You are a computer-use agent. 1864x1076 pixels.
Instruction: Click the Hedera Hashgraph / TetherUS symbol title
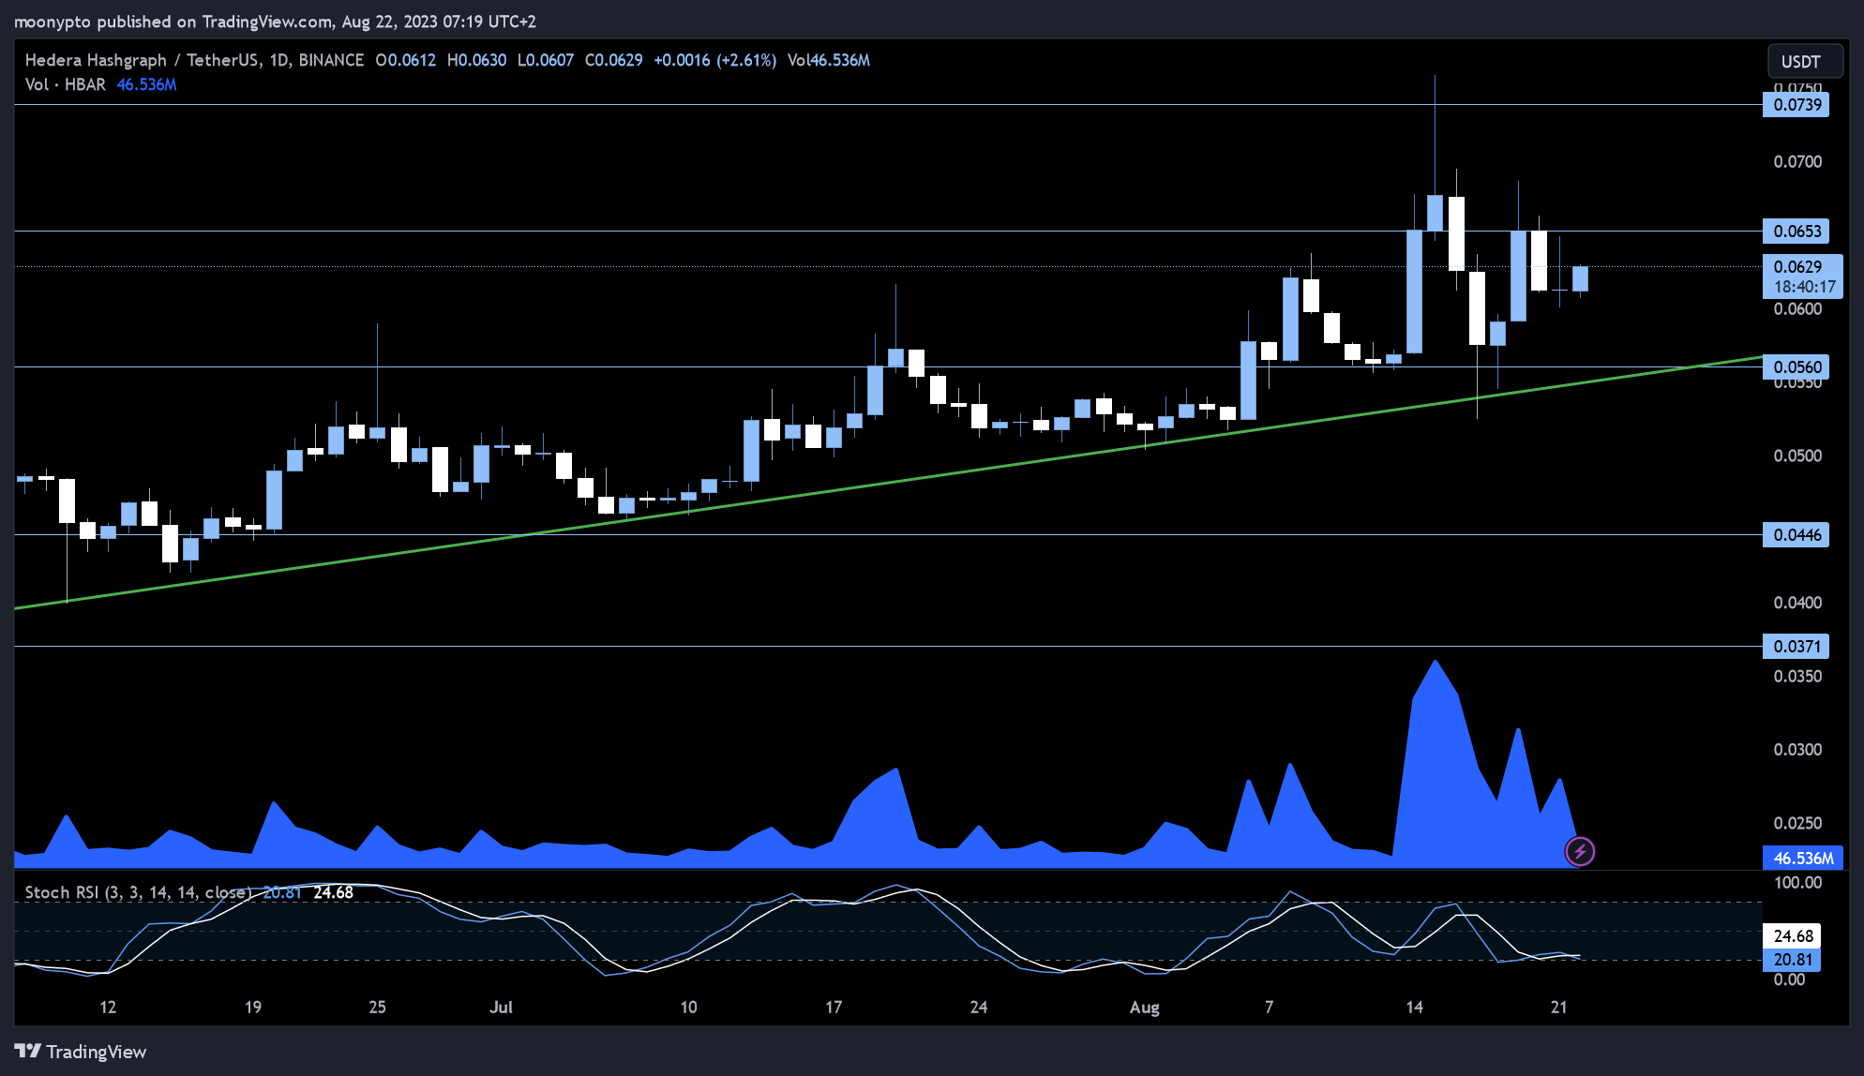tap(194, 60)
